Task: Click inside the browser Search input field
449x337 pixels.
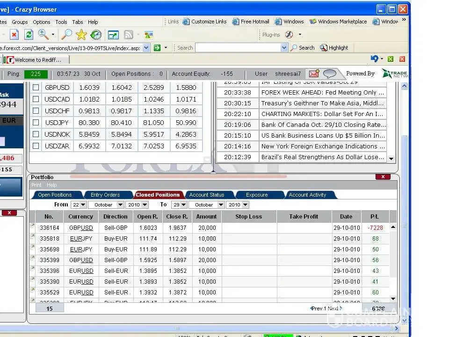Action: click(x=238, y=48)
